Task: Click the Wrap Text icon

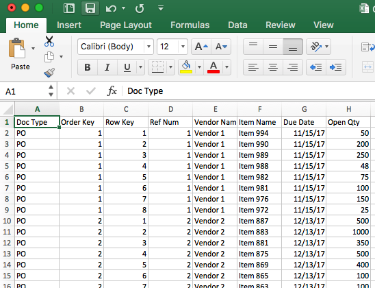Action: [367, 47]
